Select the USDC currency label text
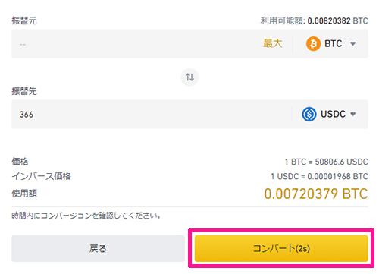The image size is (379, 274). pyautogui.click(x=333, y=114)
